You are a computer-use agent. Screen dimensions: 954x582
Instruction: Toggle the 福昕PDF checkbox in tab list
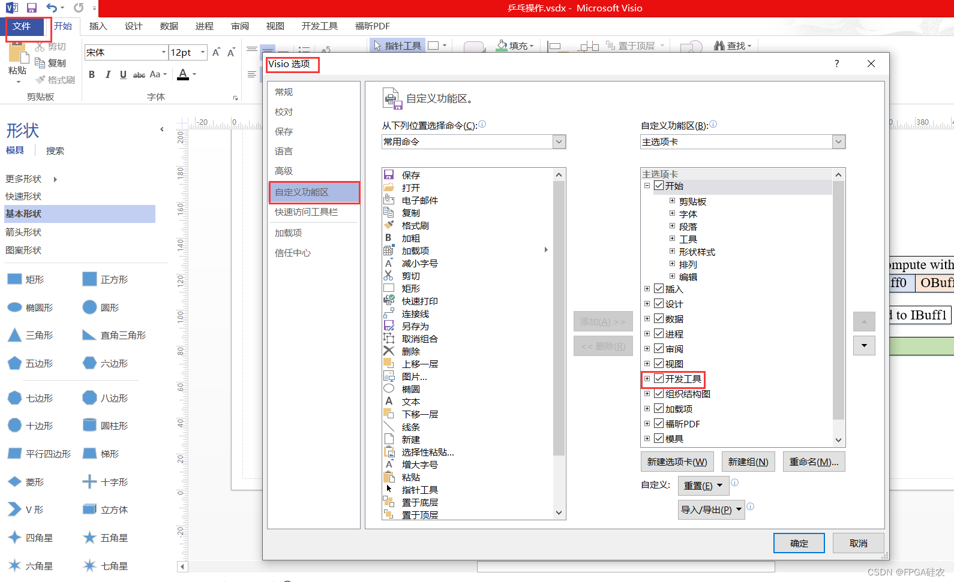[659, 424]
